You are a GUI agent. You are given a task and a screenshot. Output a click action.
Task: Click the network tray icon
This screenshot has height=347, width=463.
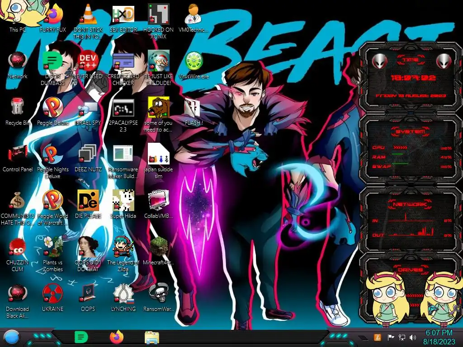tap(402, 337)
